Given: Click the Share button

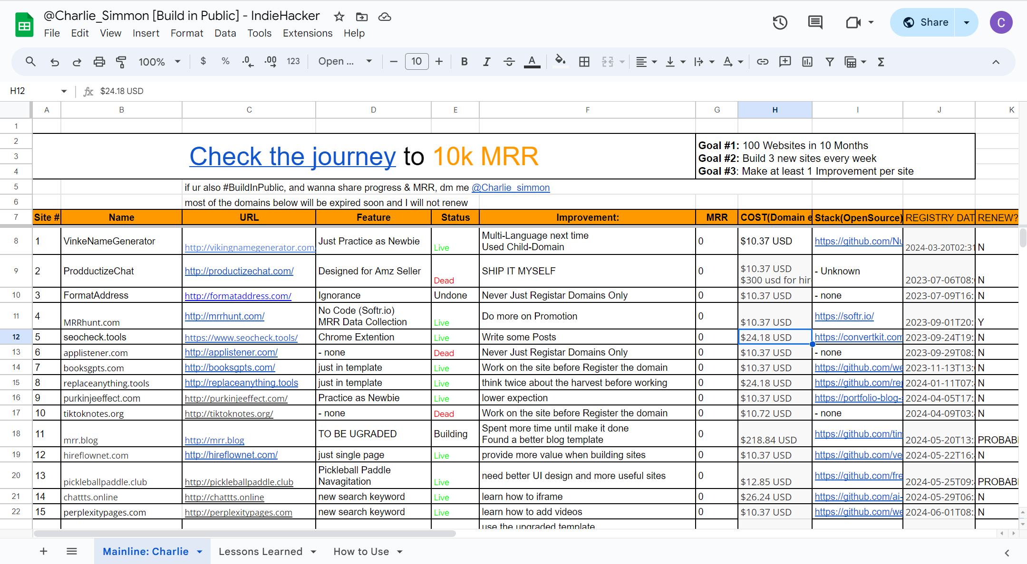Looking at the screenshot, I should point(923,22).
